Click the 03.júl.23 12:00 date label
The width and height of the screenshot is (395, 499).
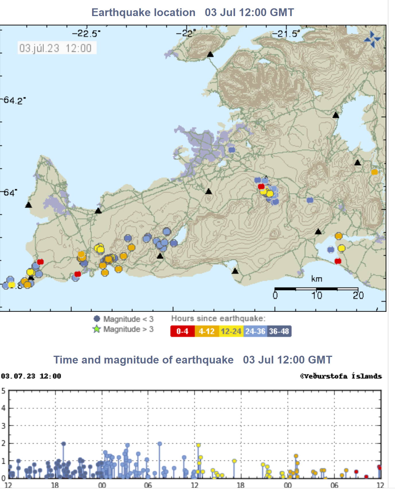click(x=56, y=48)
